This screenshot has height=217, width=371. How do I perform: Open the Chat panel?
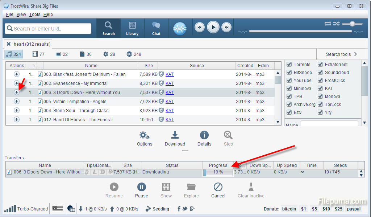(x=156, y=28)
